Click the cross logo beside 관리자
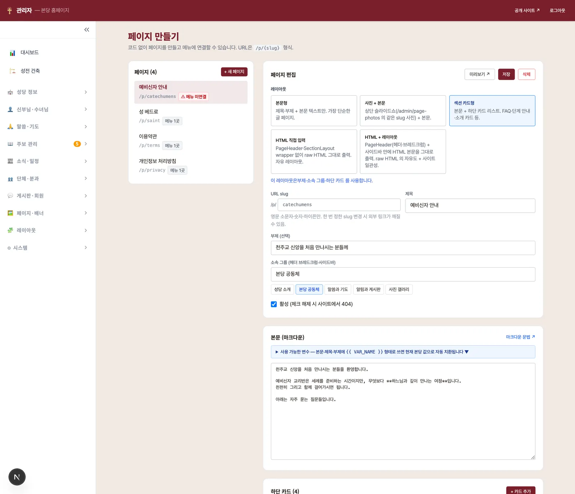575x494 pixels. (x=10, y=10)
